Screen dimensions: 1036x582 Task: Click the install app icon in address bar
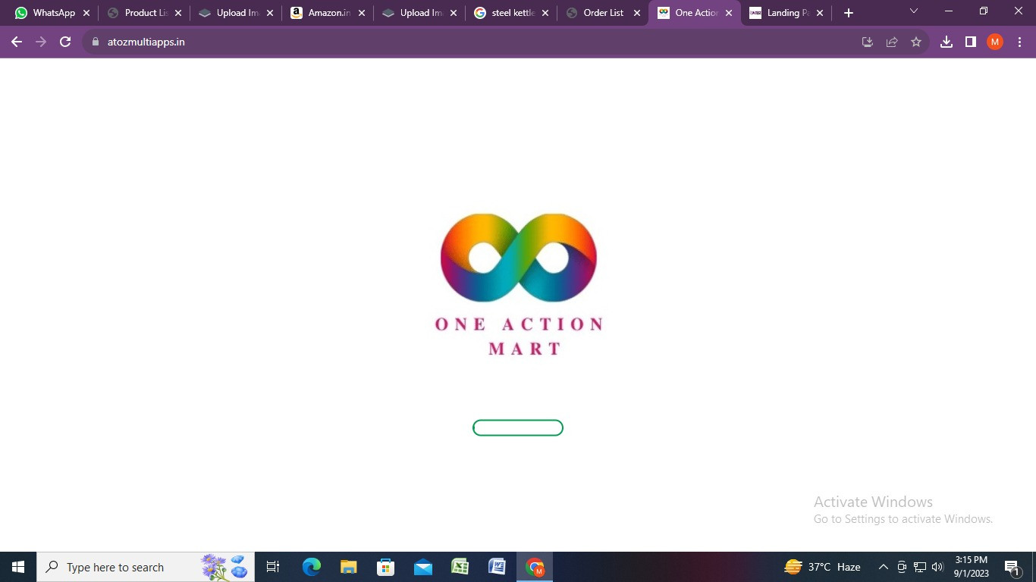coord(868,42)
